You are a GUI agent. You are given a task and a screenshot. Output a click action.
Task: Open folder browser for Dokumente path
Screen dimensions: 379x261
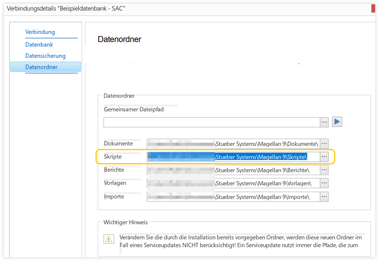tap(324, 143)
